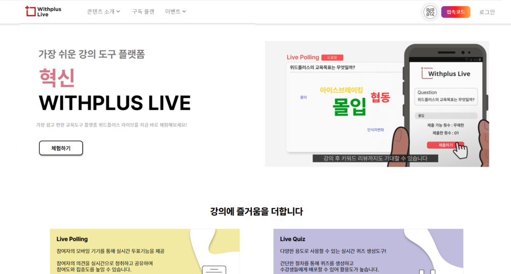
Task: Open the 구독 플랜 page
Action: 143,11
